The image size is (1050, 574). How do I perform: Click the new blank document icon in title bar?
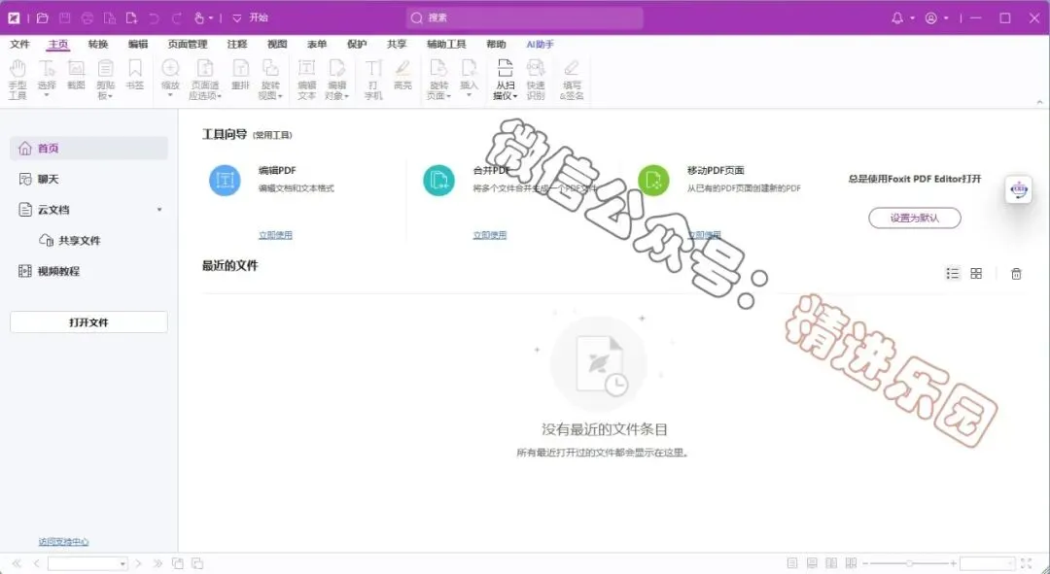(131, 18)
